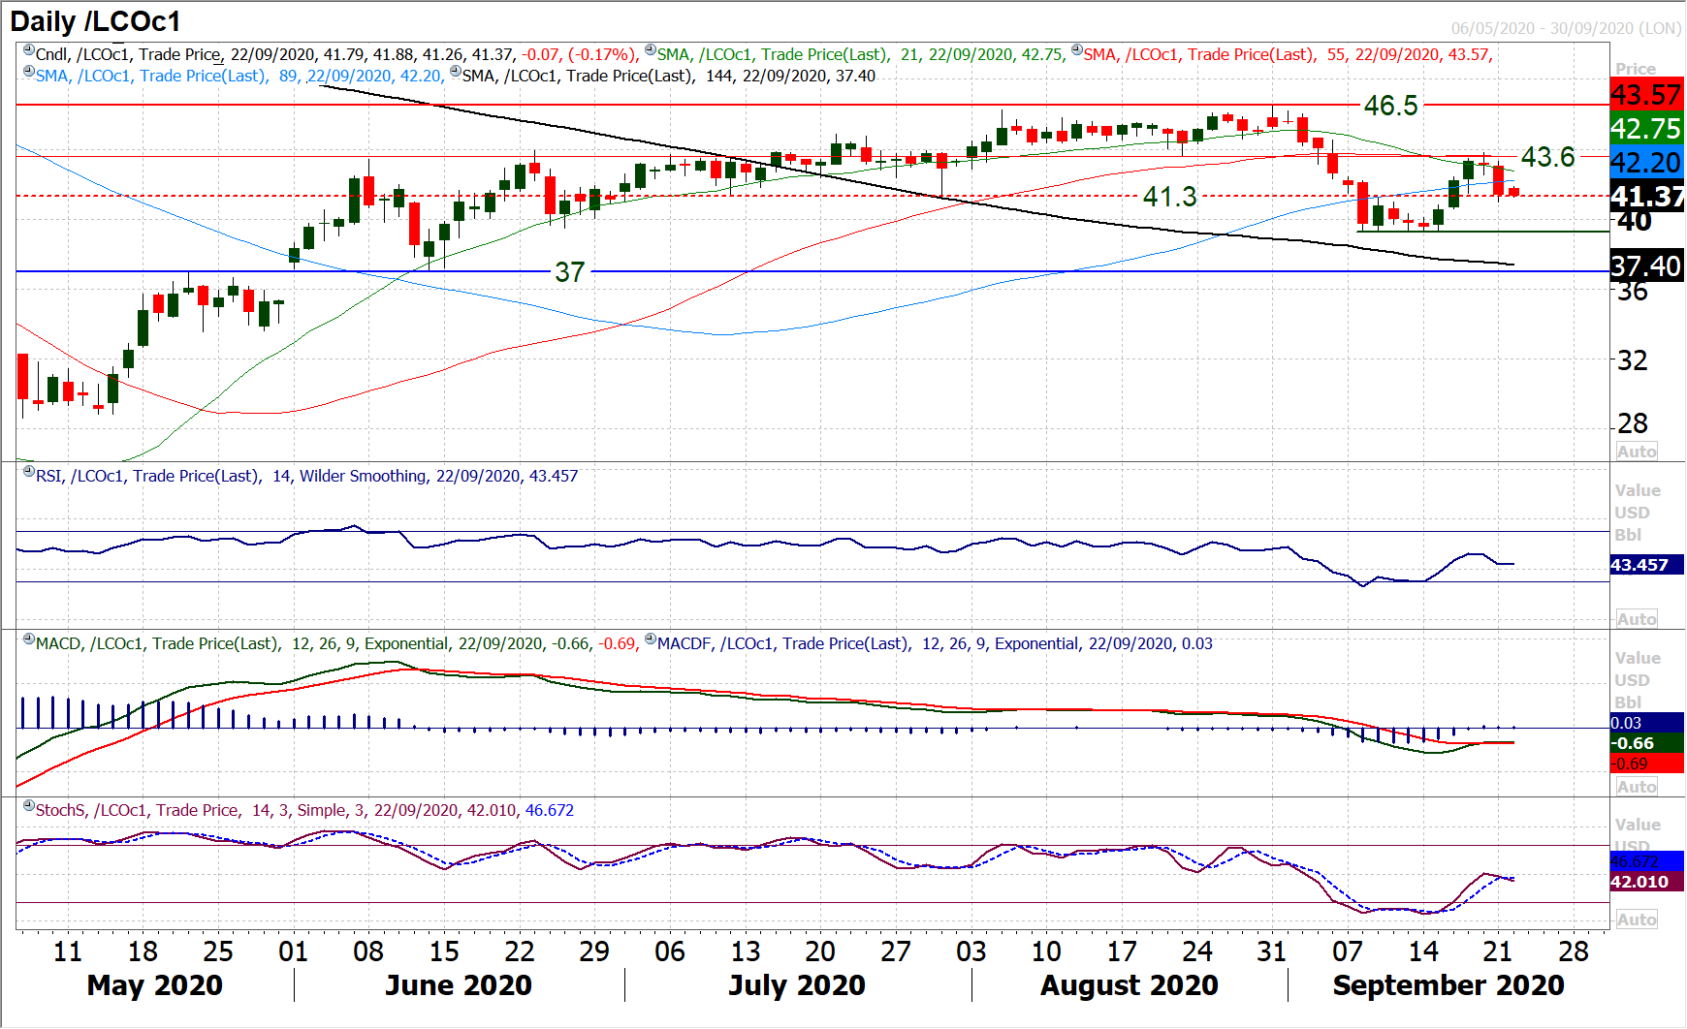Click the 43.6 level annotation
1687x1029 pixels.
1548,156
